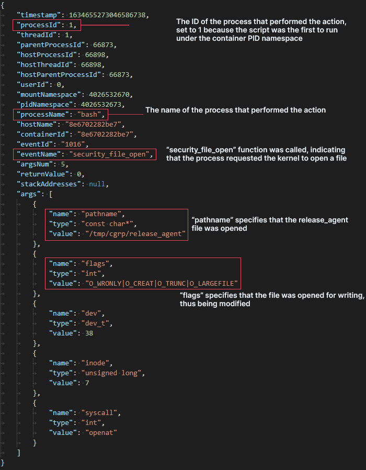The width and height of the screenshot is (366, 470).
Task: Click the "hostName": "8e6702282be7" line
Action: pos(71,124)
